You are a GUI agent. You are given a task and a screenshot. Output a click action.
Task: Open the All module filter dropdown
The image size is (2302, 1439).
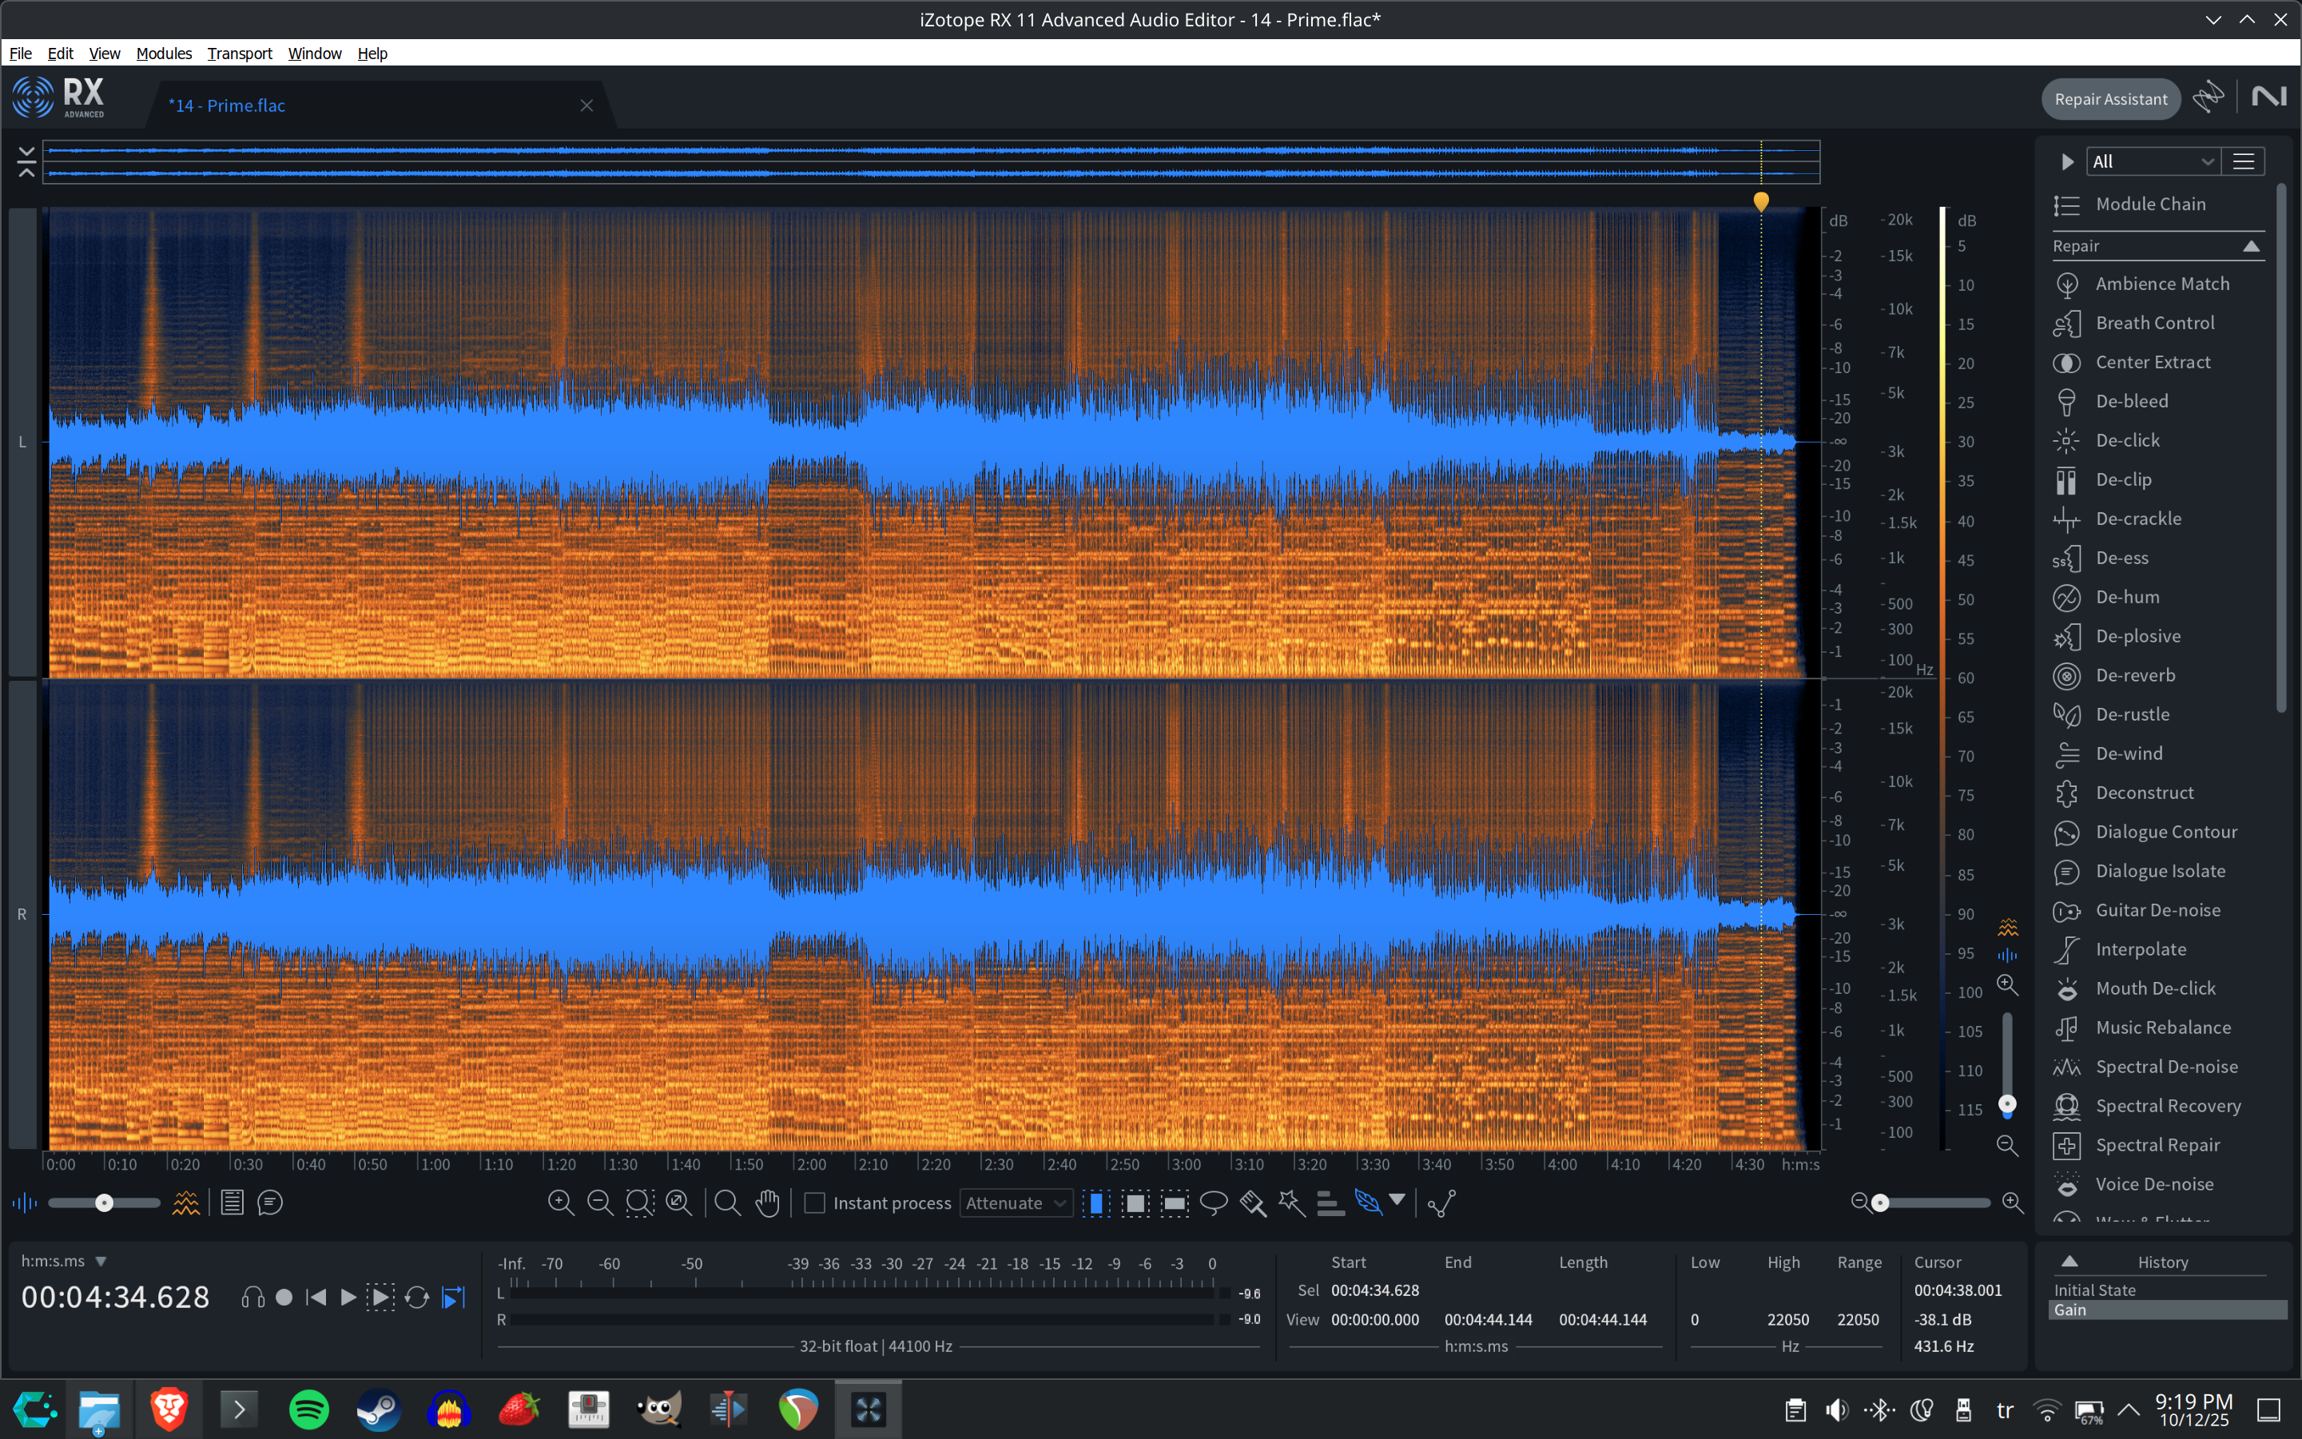2153,161
